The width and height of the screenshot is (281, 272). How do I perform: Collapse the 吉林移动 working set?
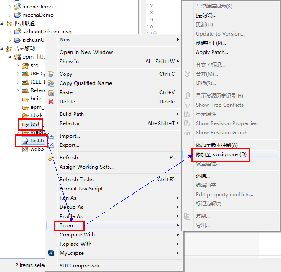[x=2, y=49]
